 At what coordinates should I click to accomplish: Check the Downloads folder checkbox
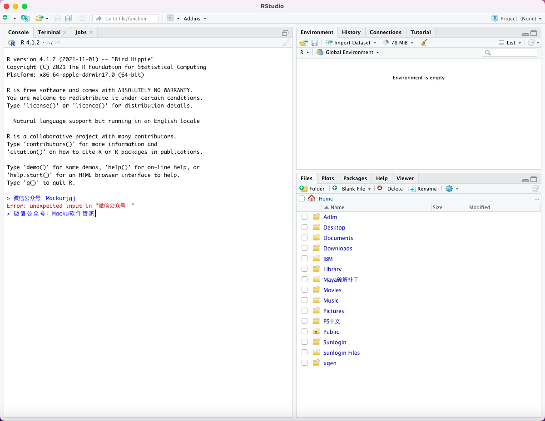coord(304,248)
